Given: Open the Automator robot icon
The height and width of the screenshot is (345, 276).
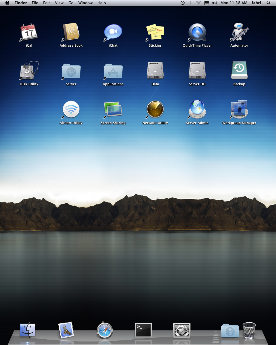Looking at the screenshot, I should (239, 32).
